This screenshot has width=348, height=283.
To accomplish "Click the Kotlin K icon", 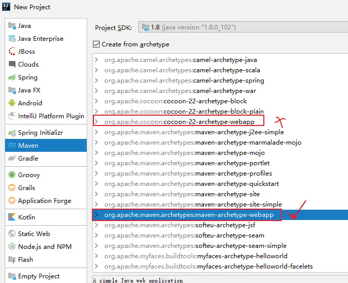I will 12,217.
